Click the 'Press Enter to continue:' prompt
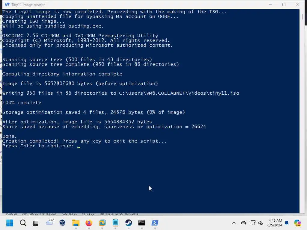 38,146
